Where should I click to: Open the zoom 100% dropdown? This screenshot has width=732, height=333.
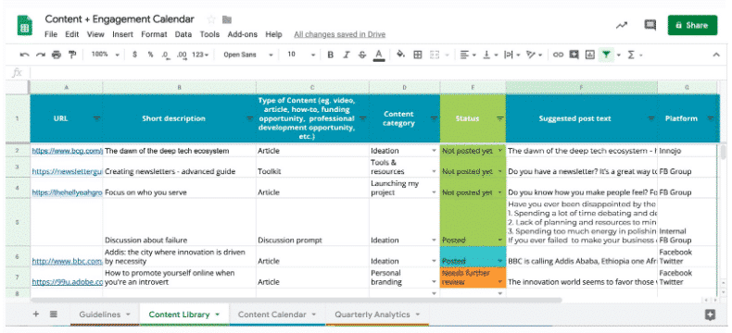pyautogui.click(x=105, y=55)
